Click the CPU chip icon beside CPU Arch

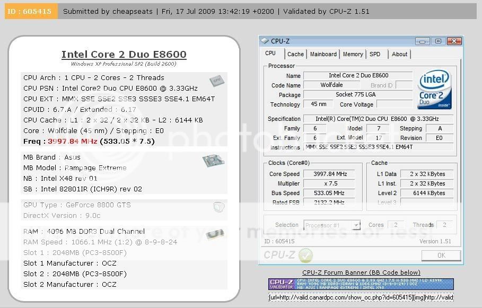[217, 81]
